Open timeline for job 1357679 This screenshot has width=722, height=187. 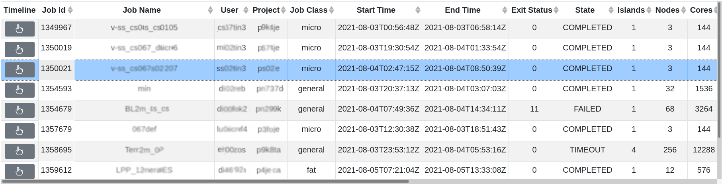(x=20, y=131)
